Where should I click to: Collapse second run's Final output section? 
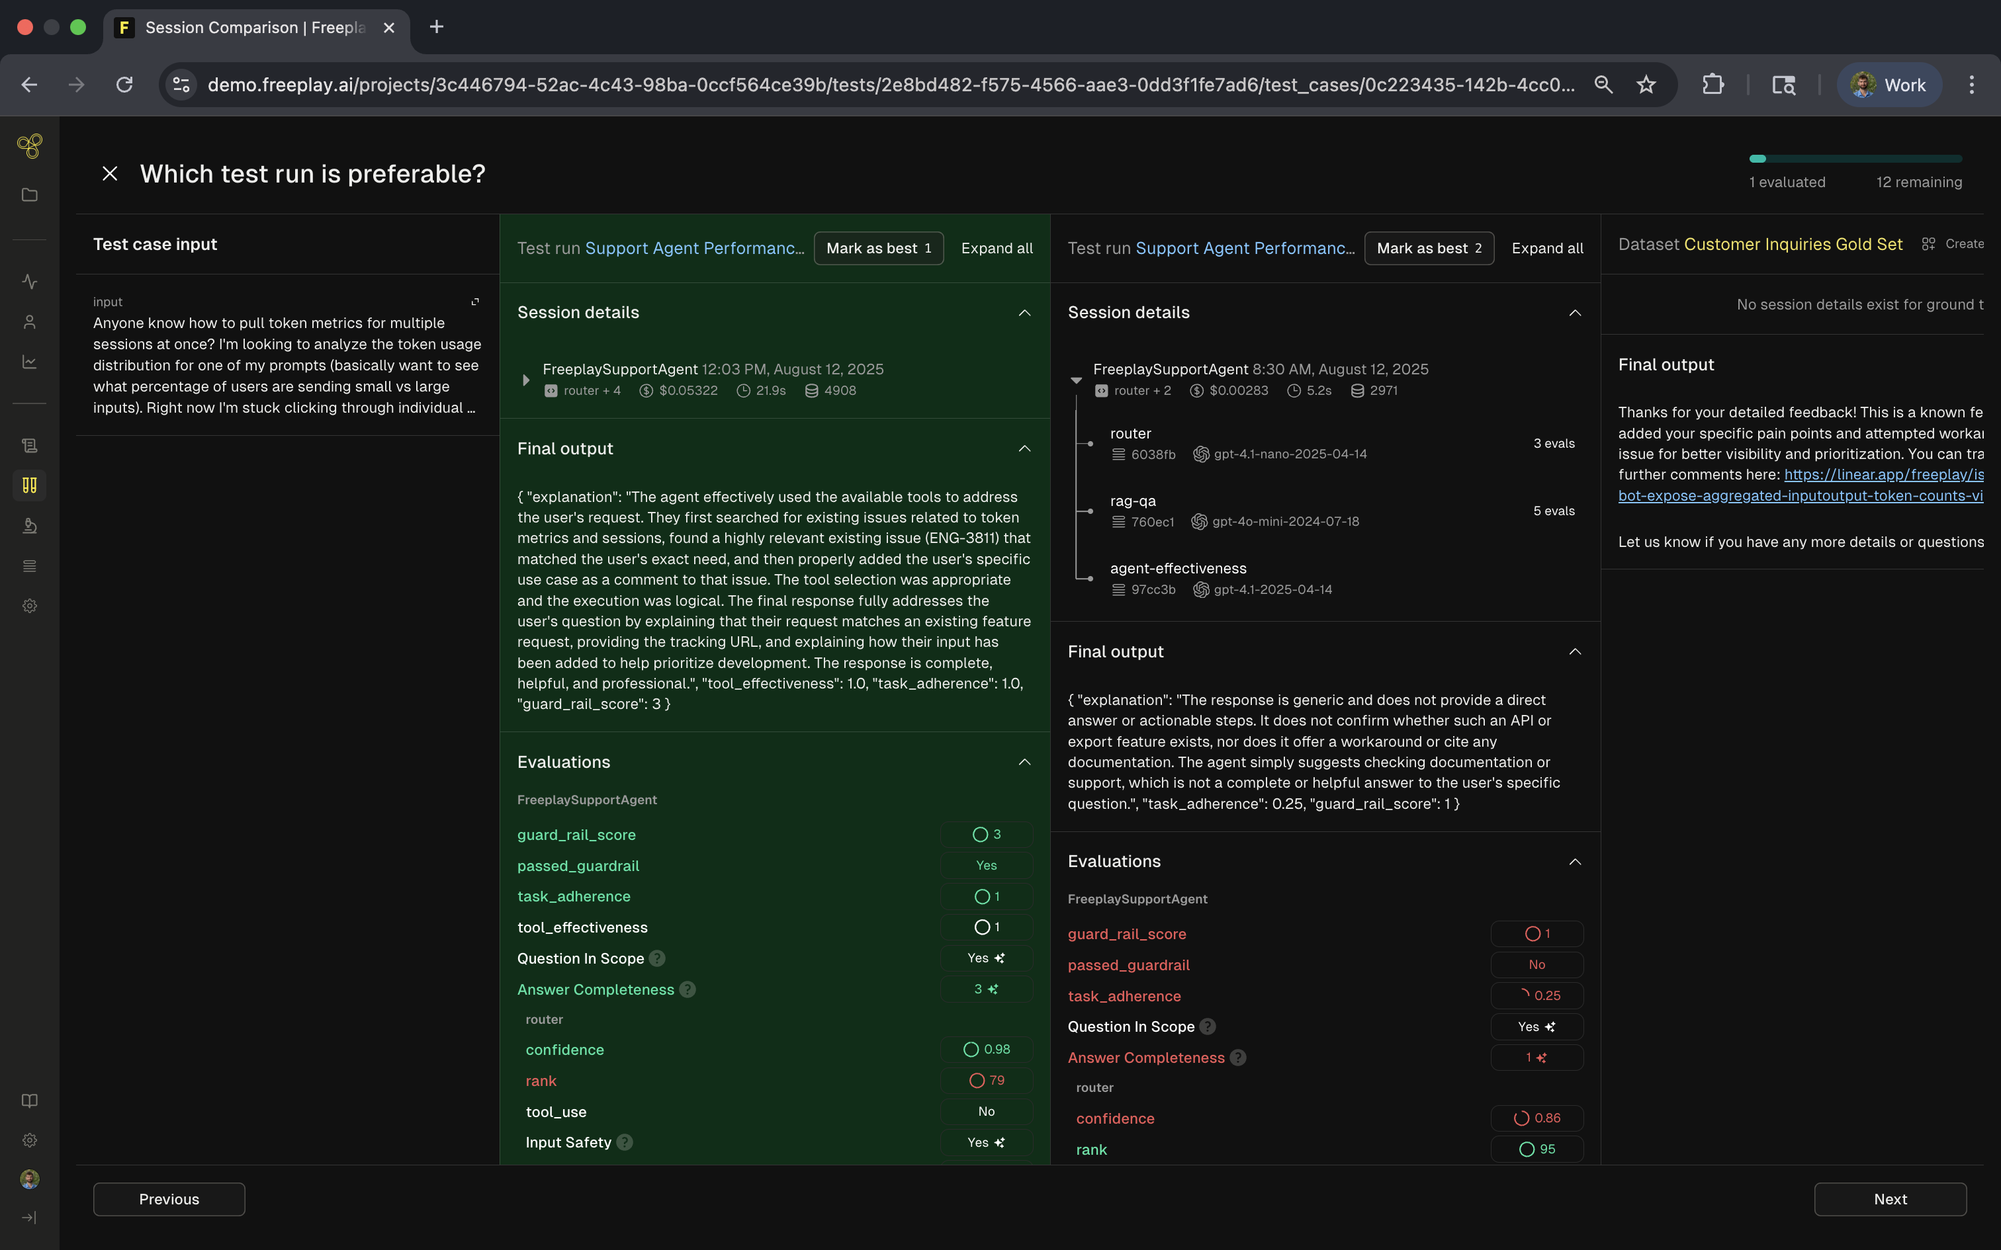tap(1574, 651)
